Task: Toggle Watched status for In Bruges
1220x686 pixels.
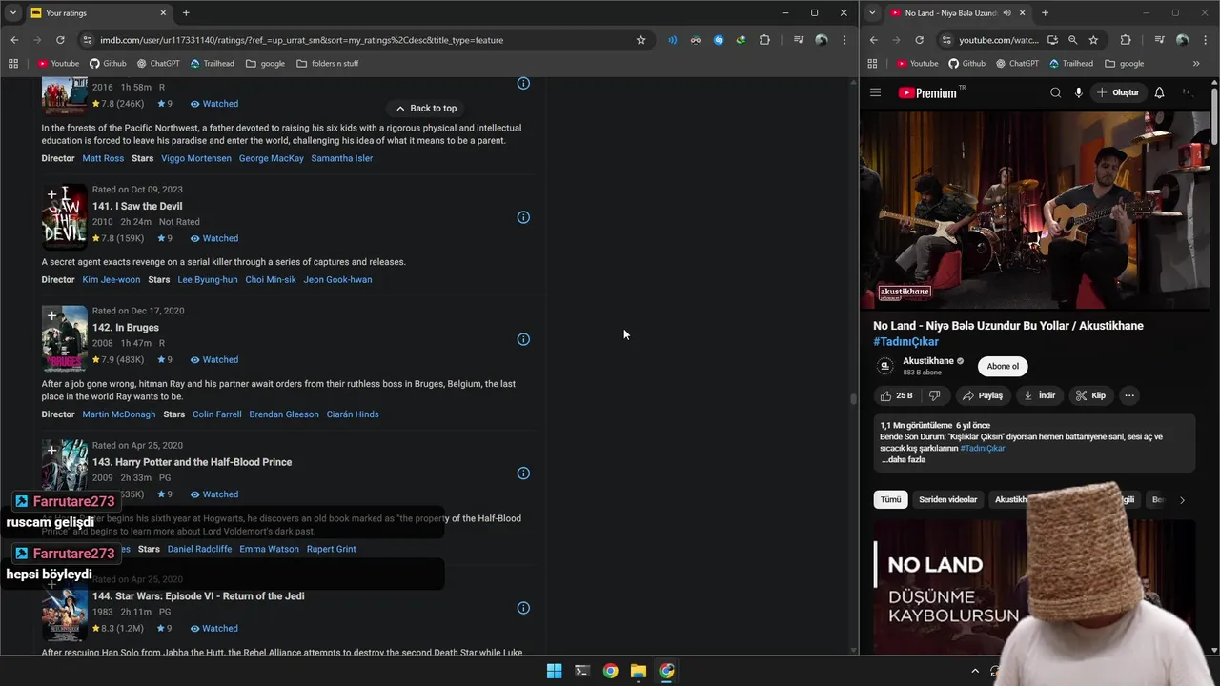Action: click(214, 360)
